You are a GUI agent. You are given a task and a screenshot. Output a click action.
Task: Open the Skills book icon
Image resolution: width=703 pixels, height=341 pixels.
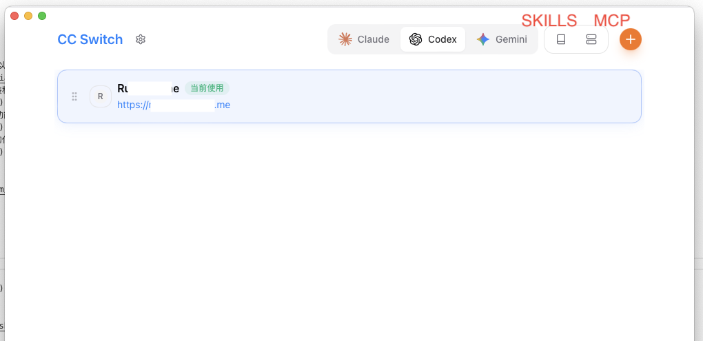tap(561, 39)
